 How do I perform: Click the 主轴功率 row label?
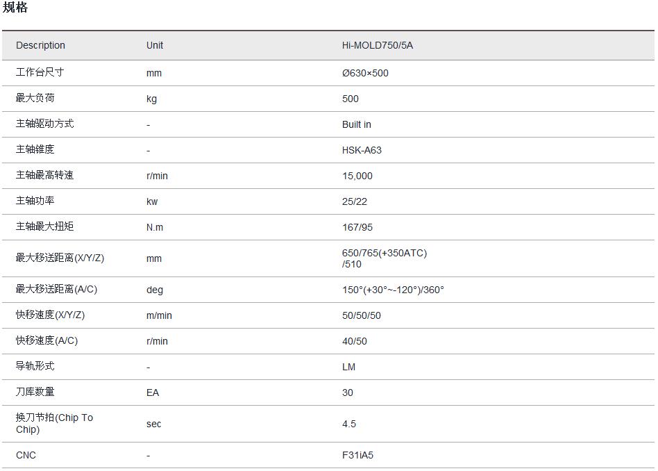click(35, 201)
